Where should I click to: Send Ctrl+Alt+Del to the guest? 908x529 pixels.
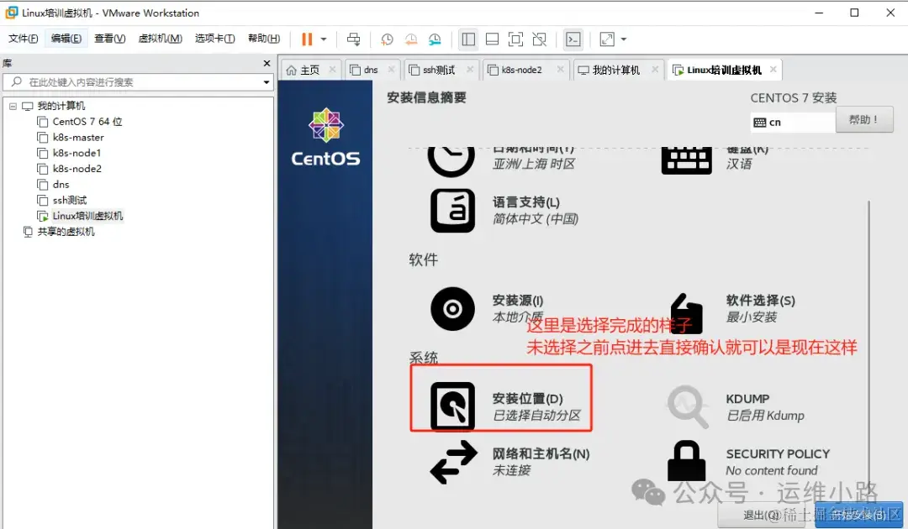[353, 39]
